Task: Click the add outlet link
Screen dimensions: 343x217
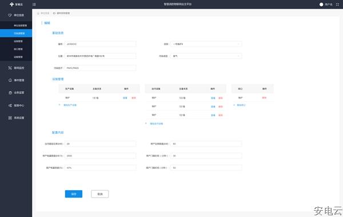Action: [x=241, y=105]
